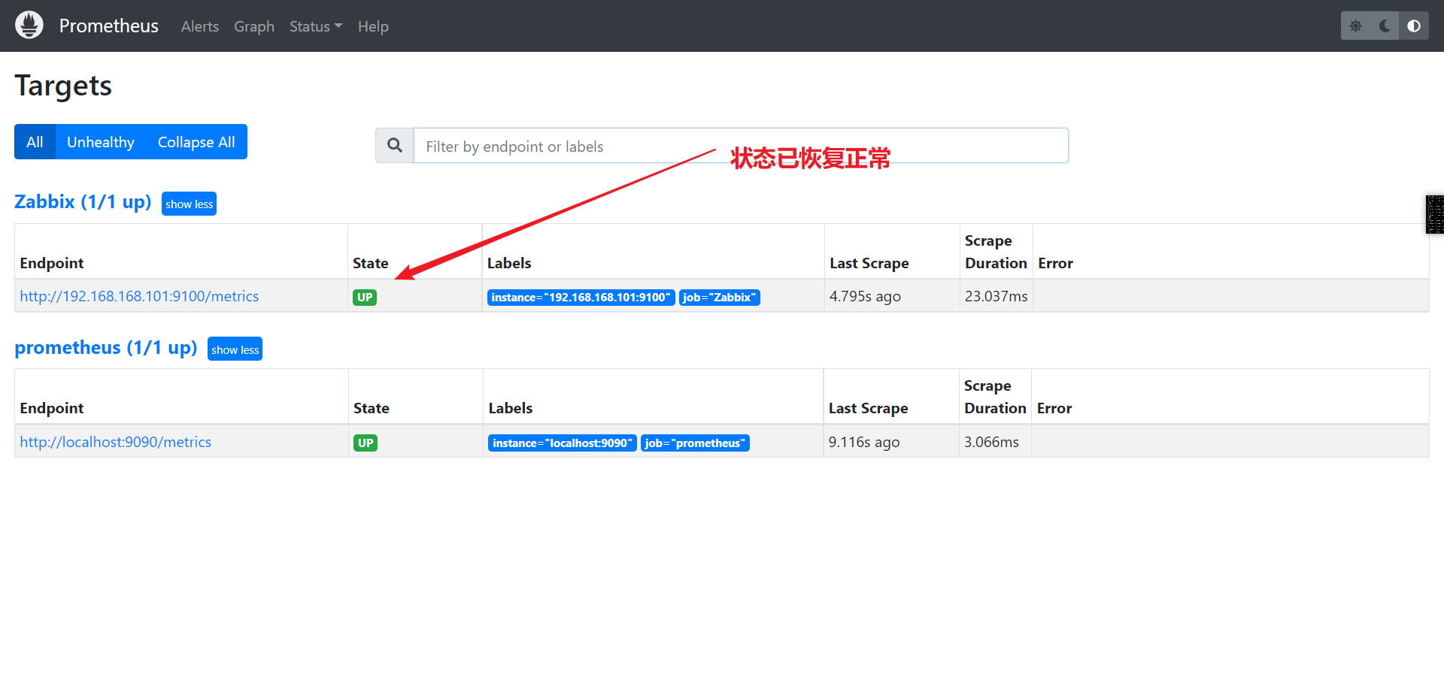
Task: Focus the filter by endpoint field
Action: tap(741, 146)
